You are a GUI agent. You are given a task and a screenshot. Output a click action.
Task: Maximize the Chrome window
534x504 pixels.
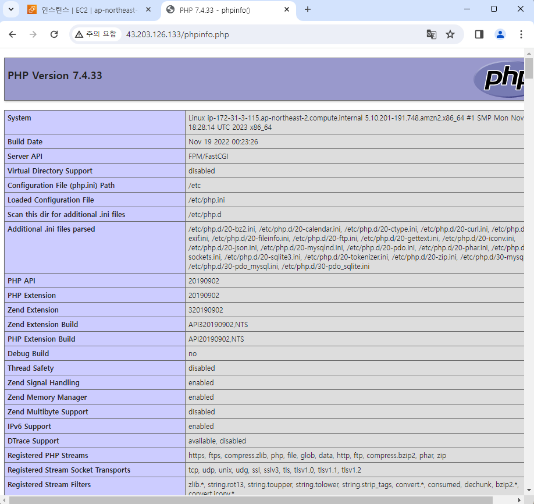coord(494,9)
